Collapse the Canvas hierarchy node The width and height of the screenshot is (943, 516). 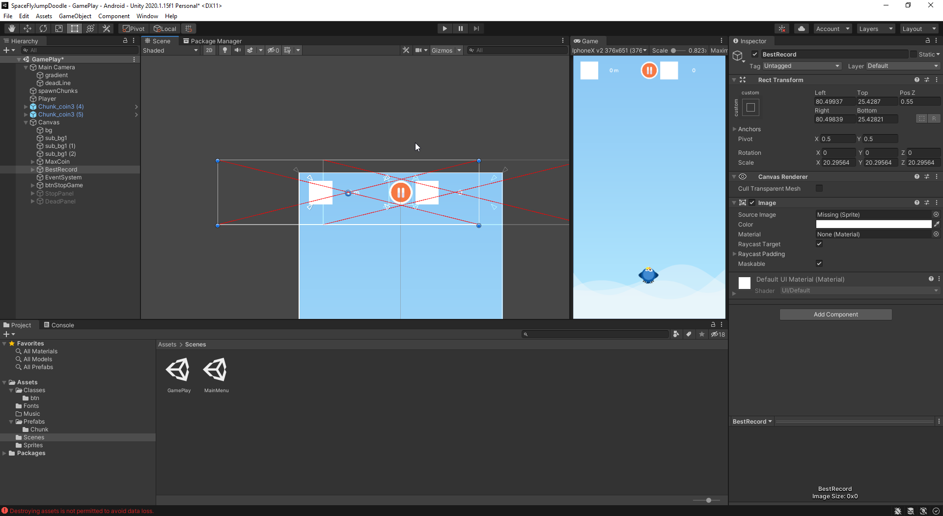26,122
